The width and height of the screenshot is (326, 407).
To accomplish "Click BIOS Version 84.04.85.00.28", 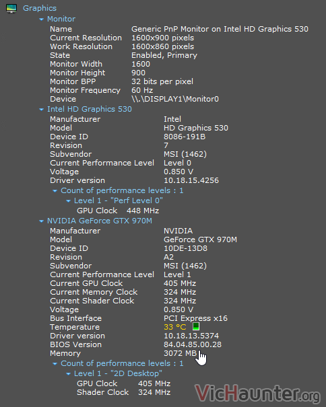I will [x=193, y=344].
